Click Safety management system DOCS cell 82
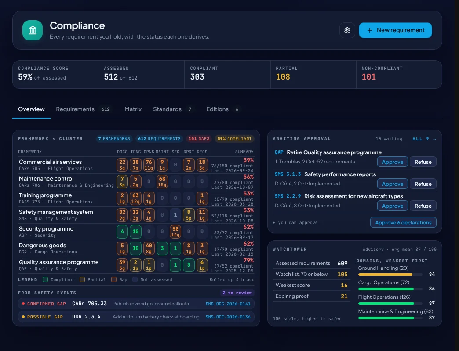The image size is (459, 351). coord(122,215)
